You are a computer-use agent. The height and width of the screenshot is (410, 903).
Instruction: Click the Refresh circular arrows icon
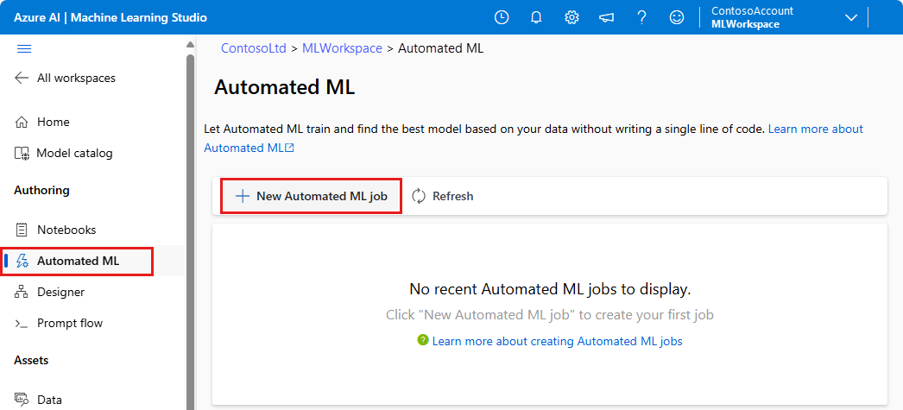[419, 196]
